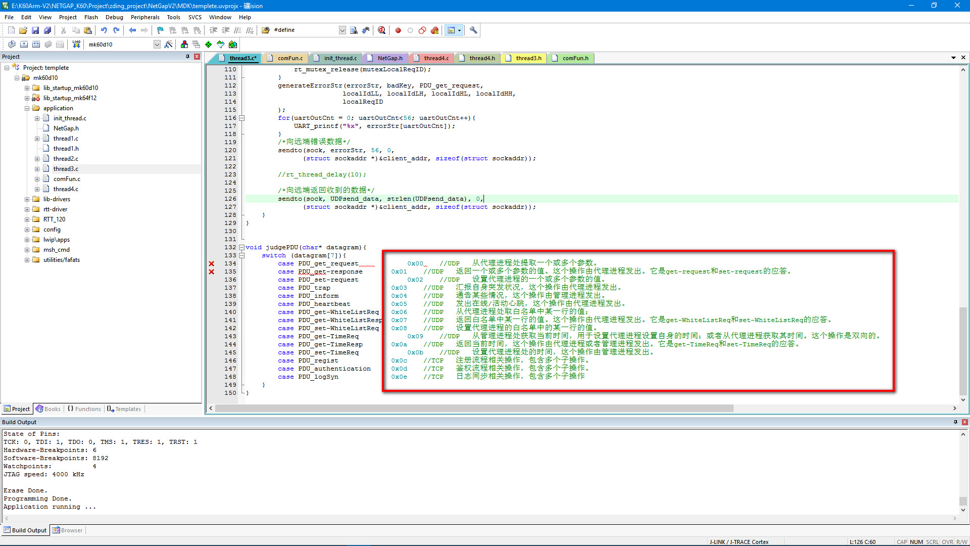Close the Build Output panel
This screenshot has width=970, height=546.
(964, 422)
